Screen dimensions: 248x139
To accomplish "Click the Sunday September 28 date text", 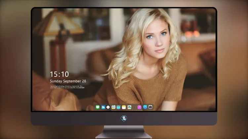I will [x=68, y=81].
